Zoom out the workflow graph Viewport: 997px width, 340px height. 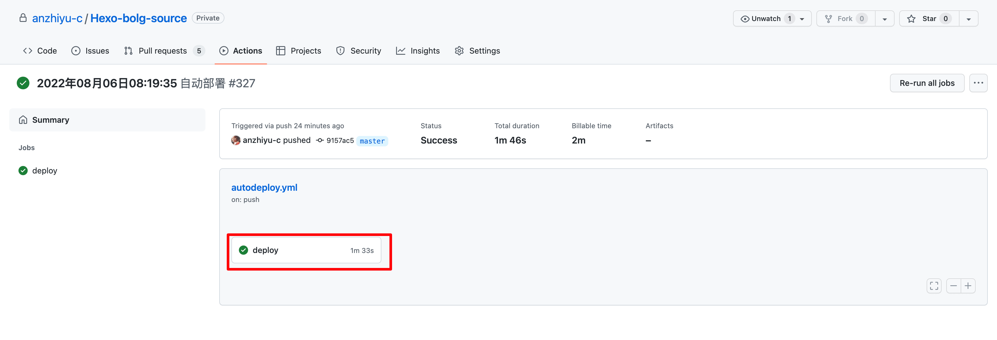tap(953, 286)
